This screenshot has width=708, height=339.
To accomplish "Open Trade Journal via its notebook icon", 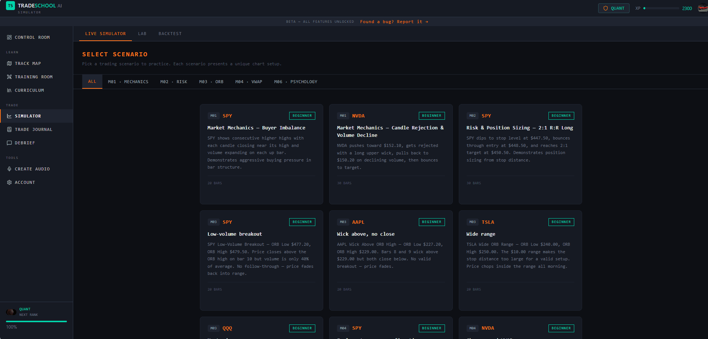I will [x=9, y=129].
